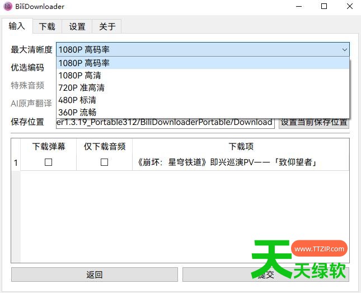Image resolution: width=361 pixels, height=293 pixels.
Task: Select the 《崩坏：星穹铁道》 download item text
Action: (227, 162)
